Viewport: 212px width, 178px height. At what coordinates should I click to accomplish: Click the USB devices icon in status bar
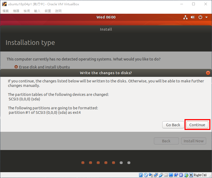click(x=161, y=175)
